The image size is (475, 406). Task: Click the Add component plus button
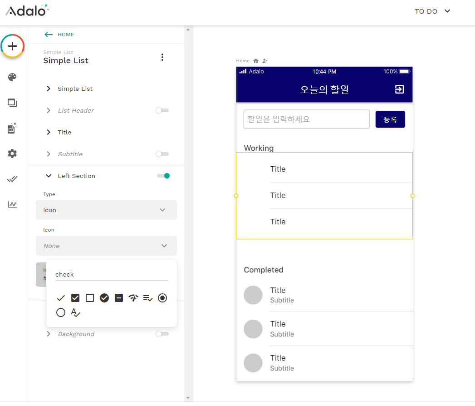[x=12, y=46]
